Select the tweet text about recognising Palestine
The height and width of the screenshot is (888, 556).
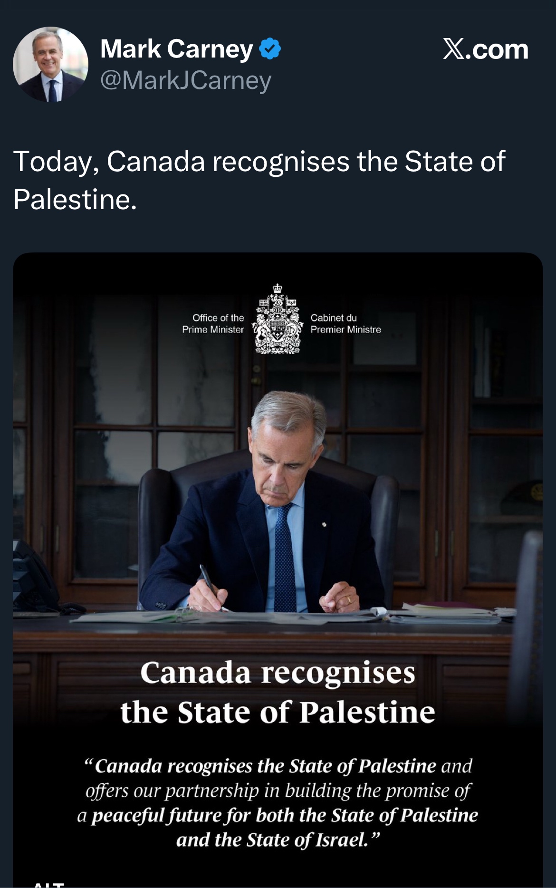click(259, 180)
